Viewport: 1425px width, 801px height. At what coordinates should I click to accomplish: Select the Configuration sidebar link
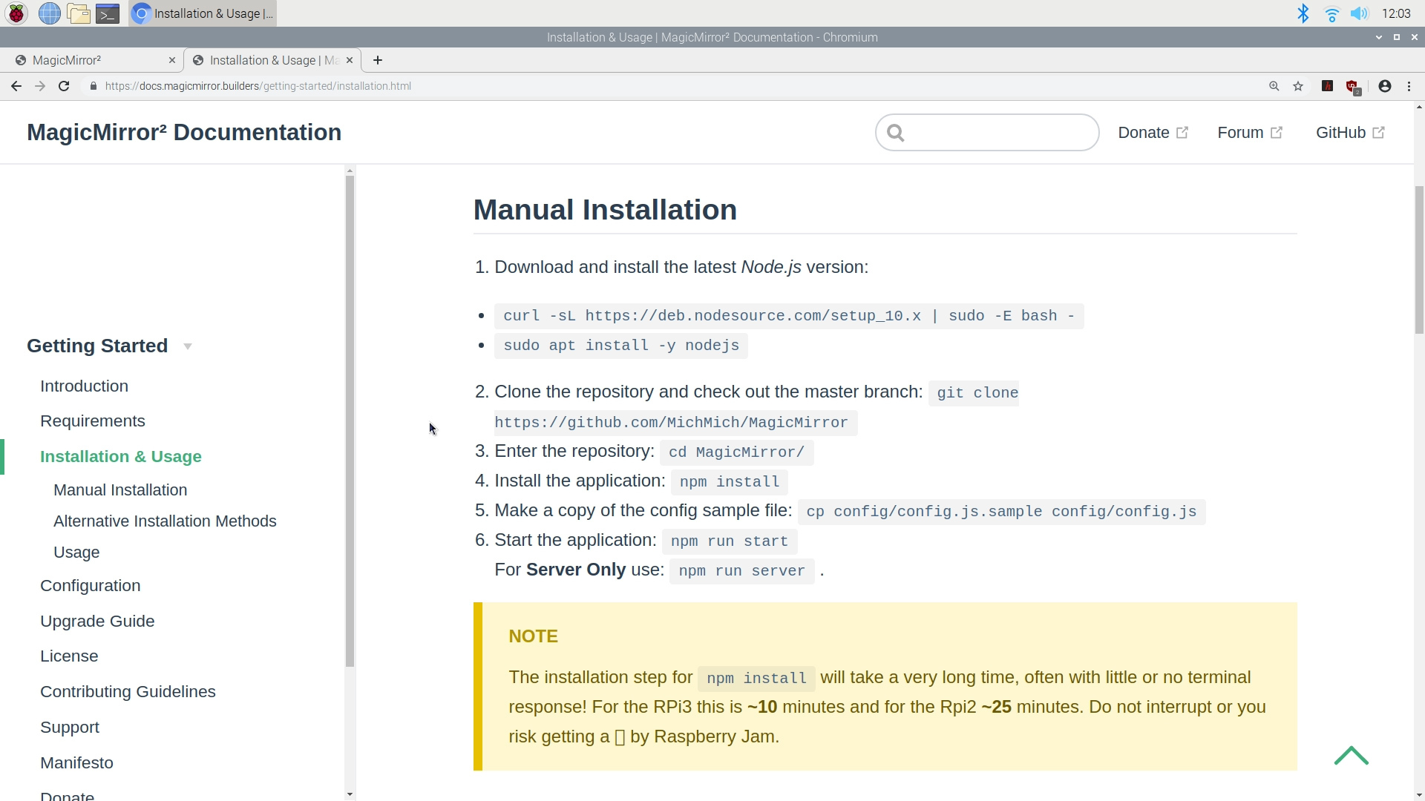tap(90, 585)
